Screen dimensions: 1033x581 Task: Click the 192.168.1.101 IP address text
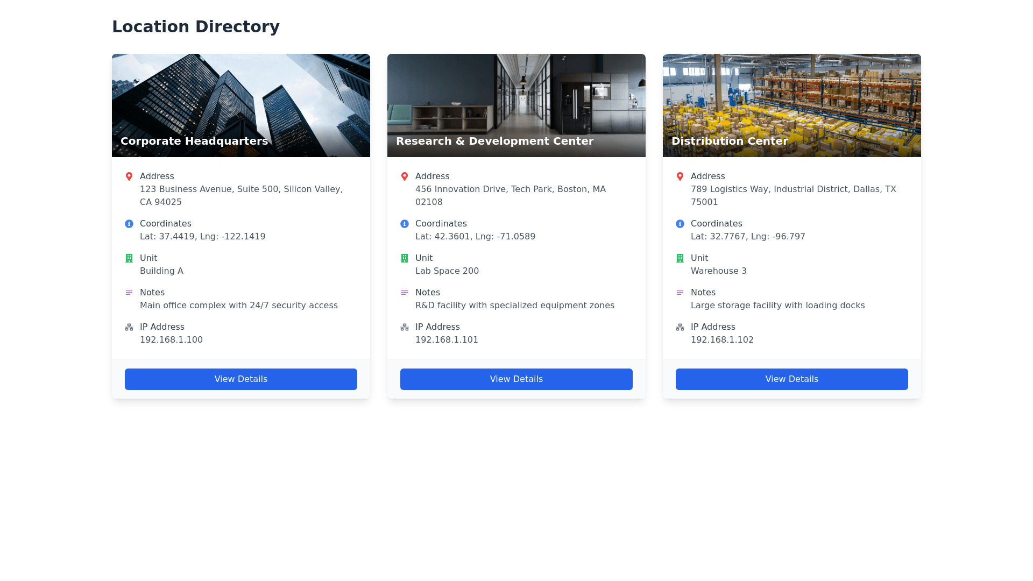click(447, 340)
